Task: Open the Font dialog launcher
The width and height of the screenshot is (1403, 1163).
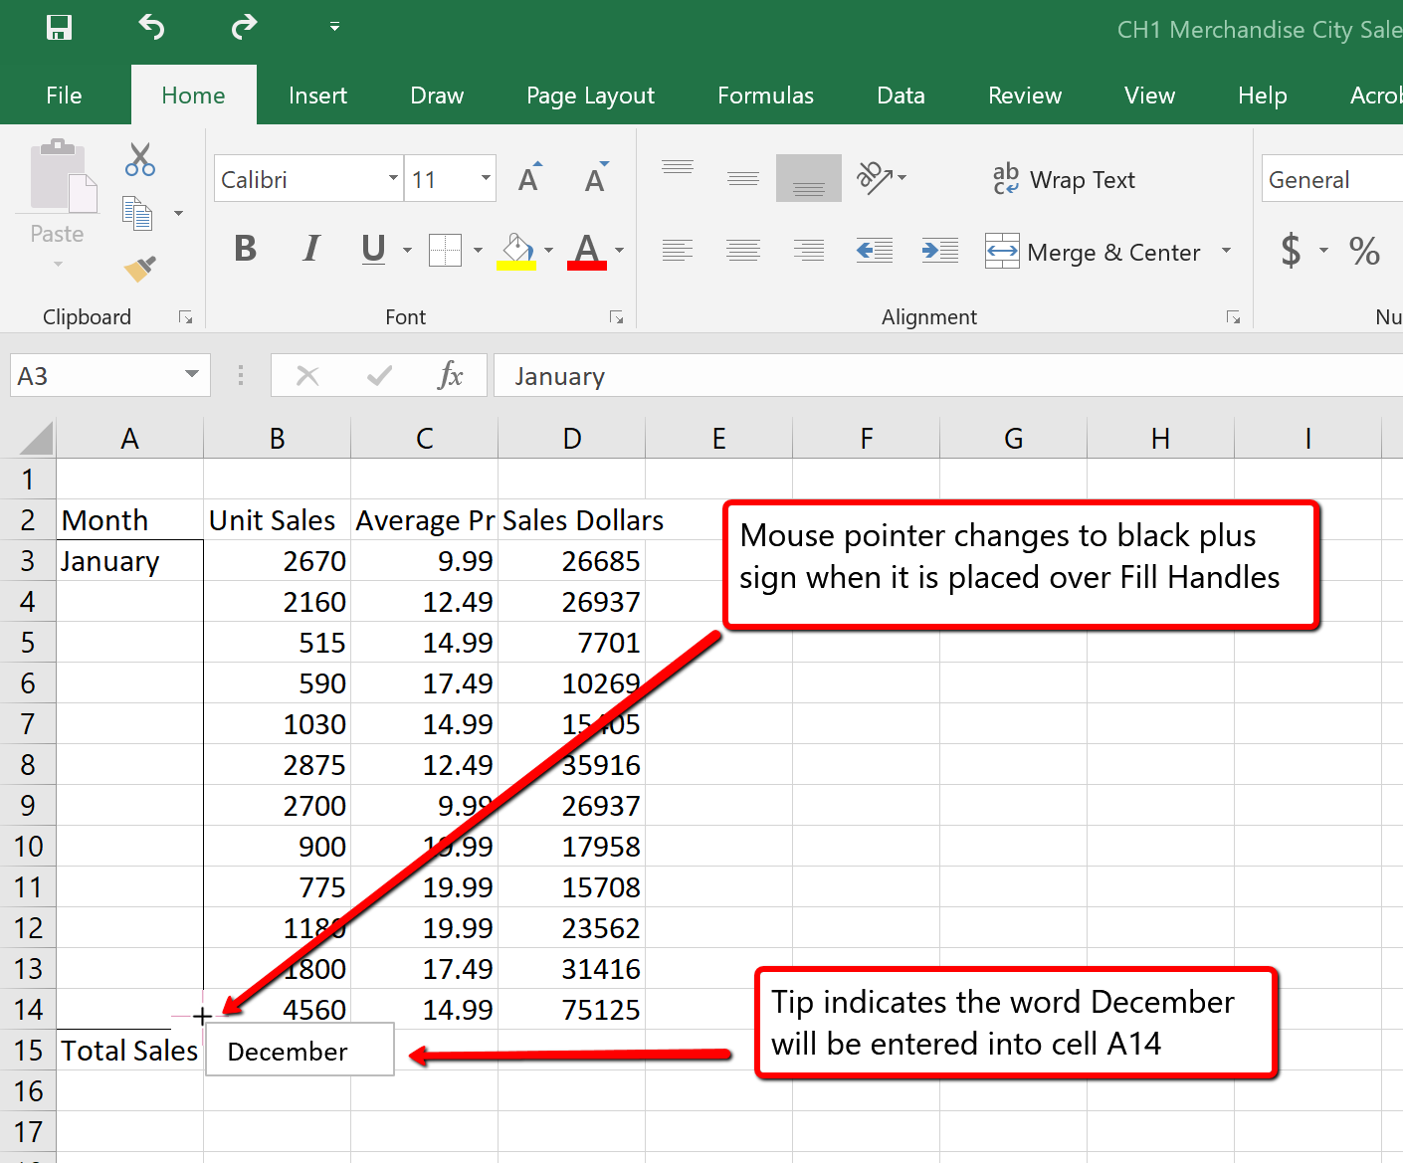Action: (x=617, y=317)
